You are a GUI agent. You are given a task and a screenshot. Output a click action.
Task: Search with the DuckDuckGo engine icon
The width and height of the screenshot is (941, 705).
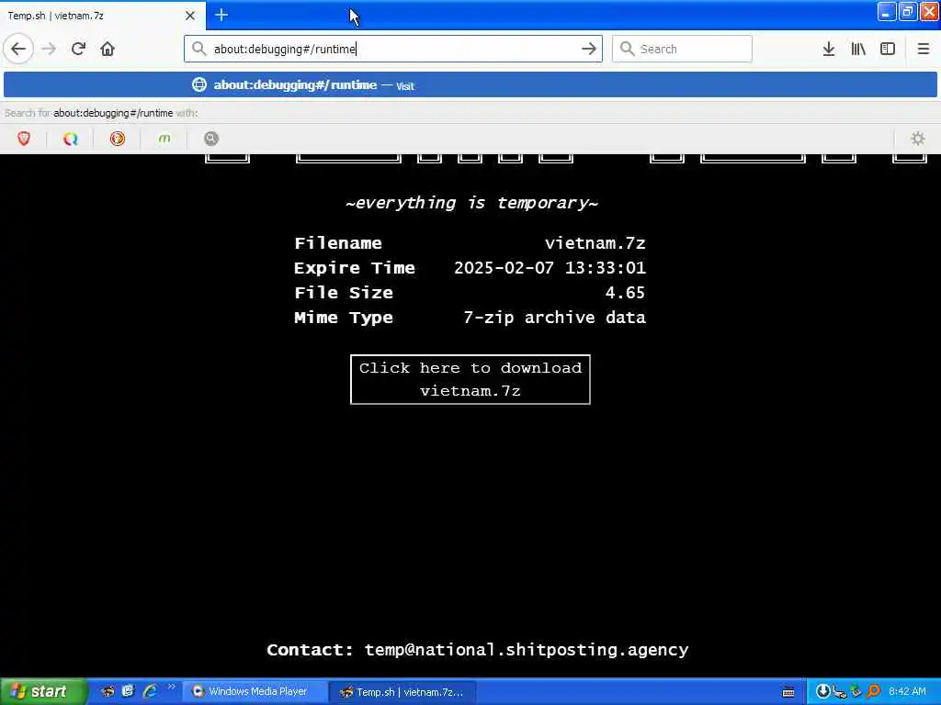point(117,140)
